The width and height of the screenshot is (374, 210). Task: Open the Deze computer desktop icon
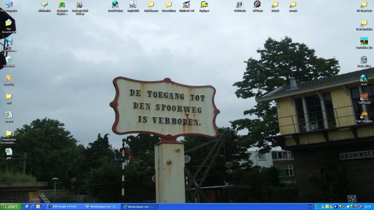click(x=8, y=7)
